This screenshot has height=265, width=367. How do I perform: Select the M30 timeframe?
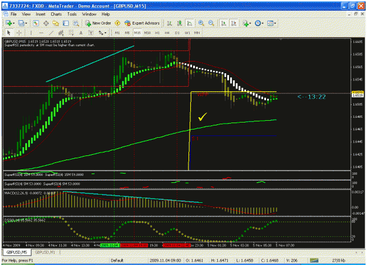click(x=147, y=33)
